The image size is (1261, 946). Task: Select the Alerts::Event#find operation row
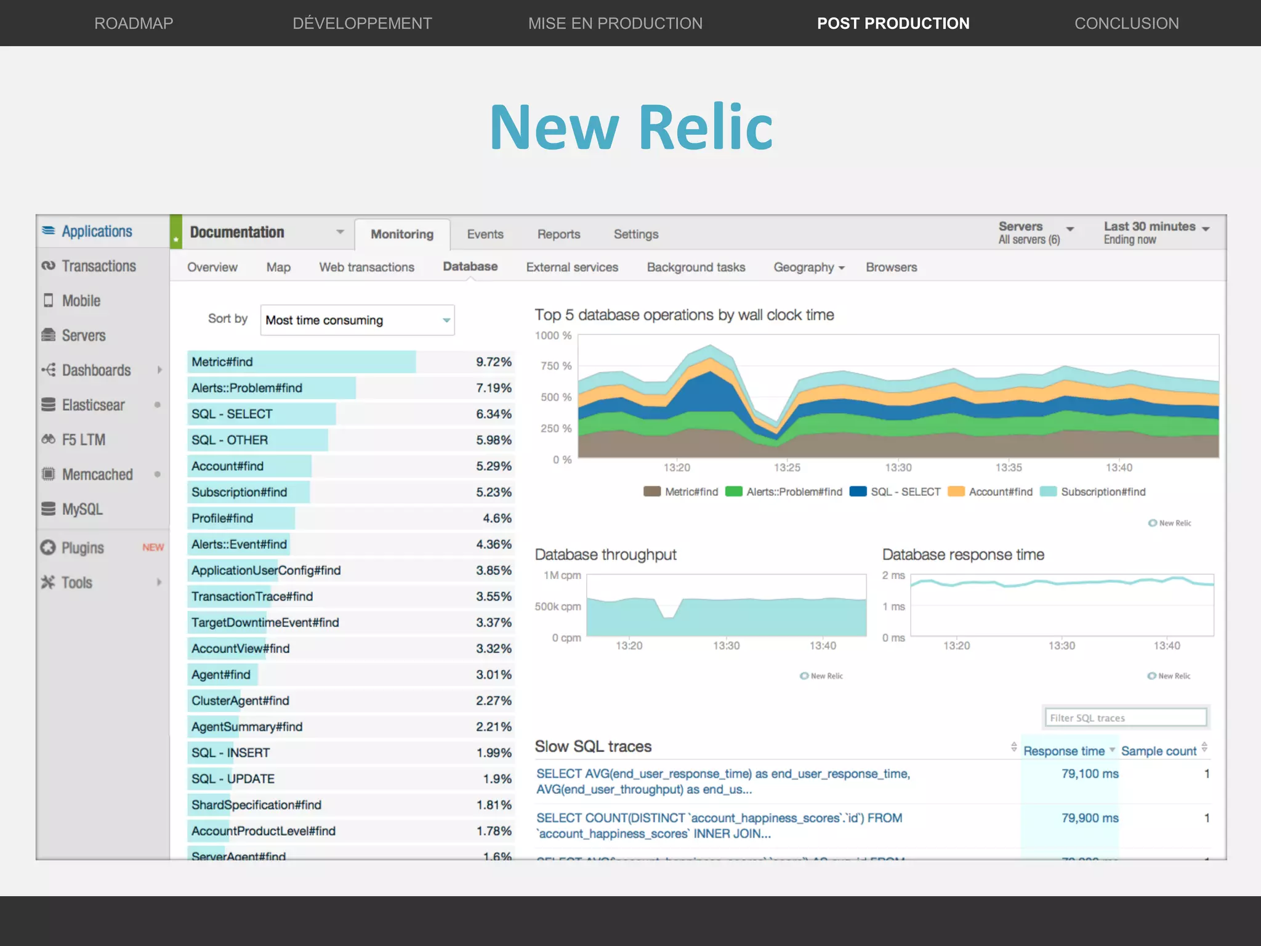(x=350, y=544)
